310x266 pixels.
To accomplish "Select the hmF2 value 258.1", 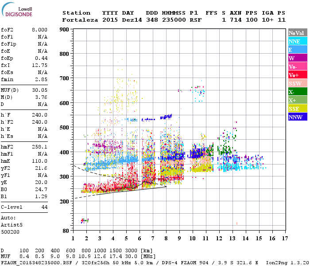I will click(x=39, y=147).
